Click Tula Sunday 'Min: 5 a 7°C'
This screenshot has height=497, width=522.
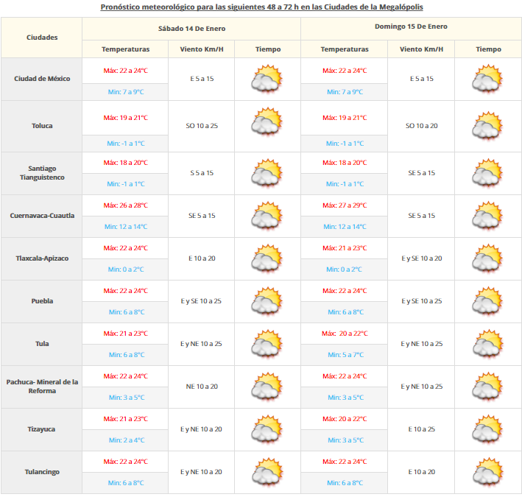(345, 355)
